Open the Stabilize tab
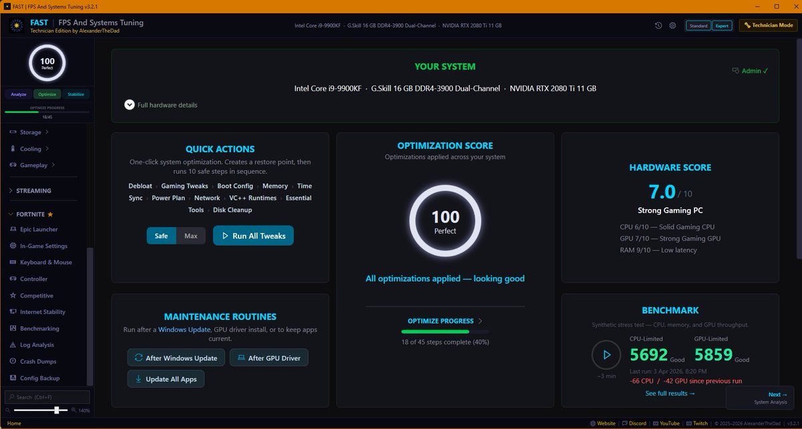 (x=76, y=94)
